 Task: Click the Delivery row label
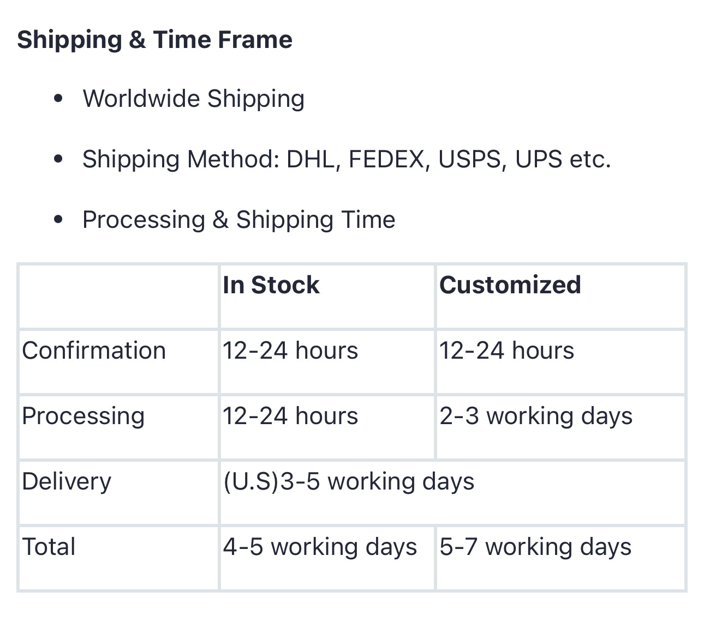[x=67, y=481]
